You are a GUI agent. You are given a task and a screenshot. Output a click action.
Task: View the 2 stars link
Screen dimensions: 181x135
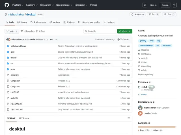pos(143,62)
